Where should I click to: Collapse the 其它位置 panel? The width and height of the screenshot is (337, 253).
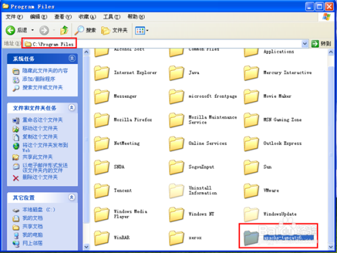[x=71, y=197]
